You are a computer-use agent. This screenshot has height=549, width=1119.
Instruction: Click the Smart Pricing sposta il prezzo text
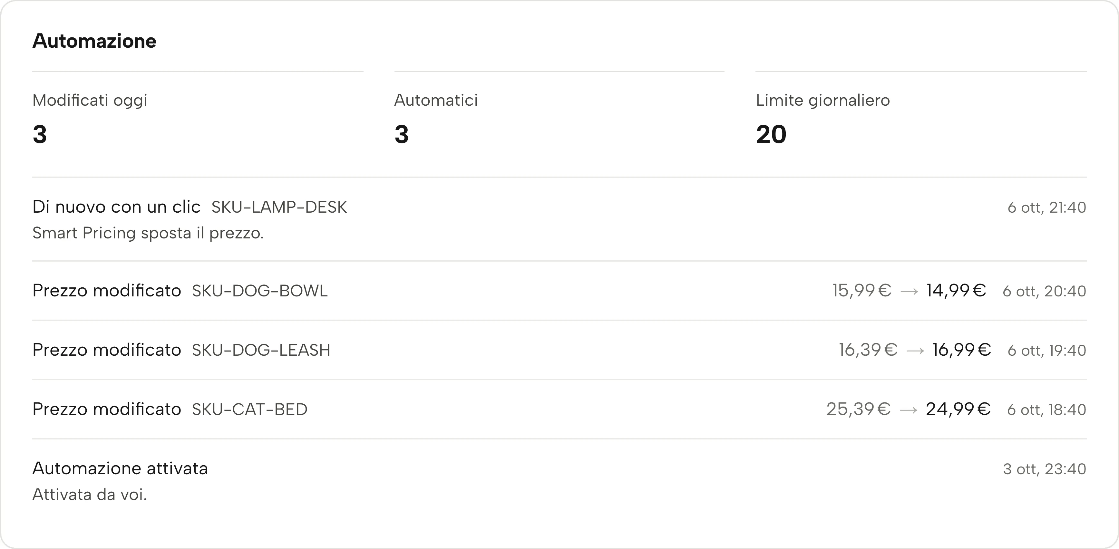tap(148, 233)
